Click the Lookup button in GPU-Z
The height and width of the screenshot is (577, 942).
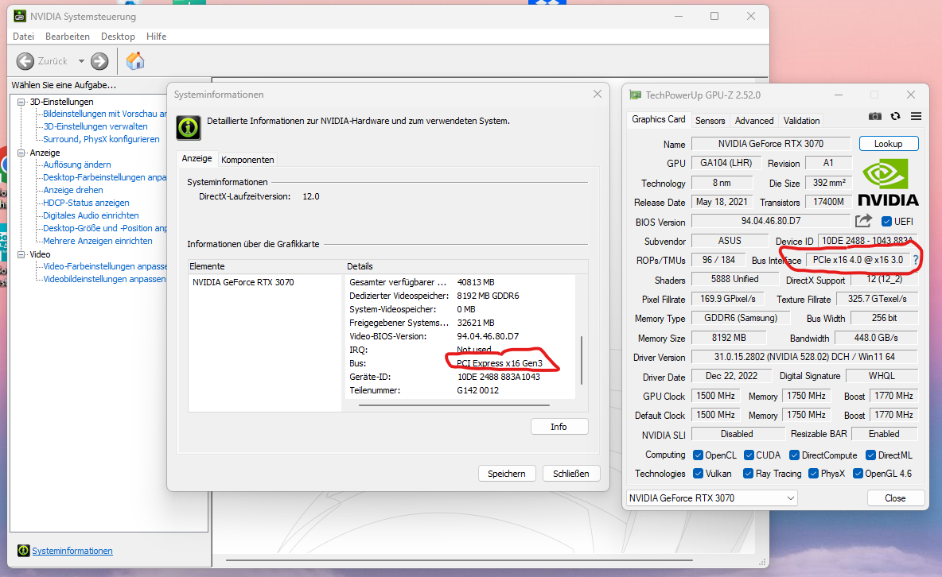point(889,144)
